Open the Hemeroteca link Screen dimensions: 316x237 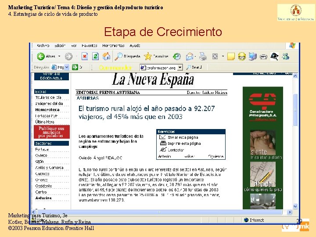[x=47, y=110]
